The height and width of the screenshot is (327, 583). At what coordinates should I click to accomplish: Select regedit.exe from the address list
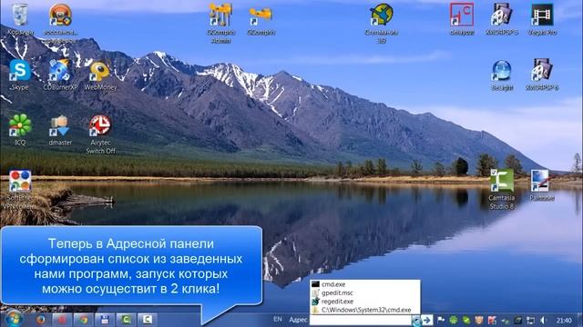tap(365, 302)
